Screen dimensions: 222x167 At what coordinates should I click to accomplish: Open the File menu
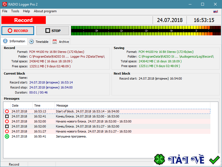(4, 11)
